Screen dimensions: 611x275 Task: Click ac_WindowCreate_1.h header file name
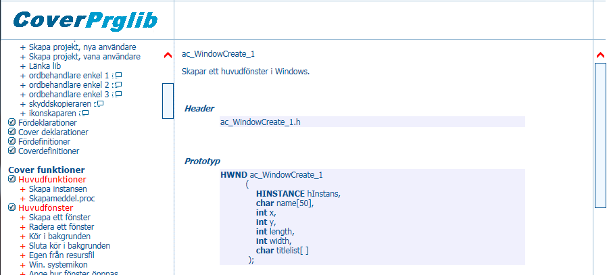260,122
